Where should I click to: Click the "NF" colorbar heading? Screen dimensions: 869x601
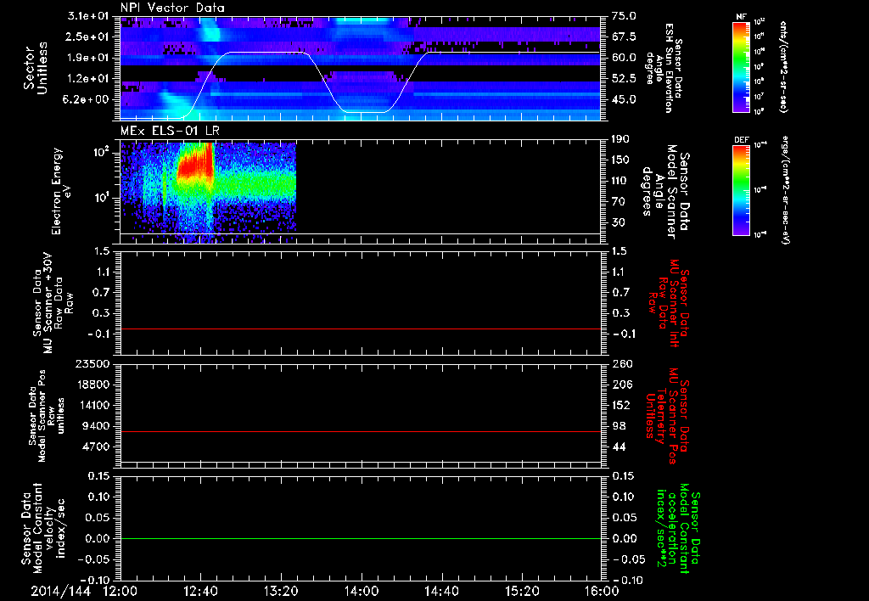(x=742, y=17)
